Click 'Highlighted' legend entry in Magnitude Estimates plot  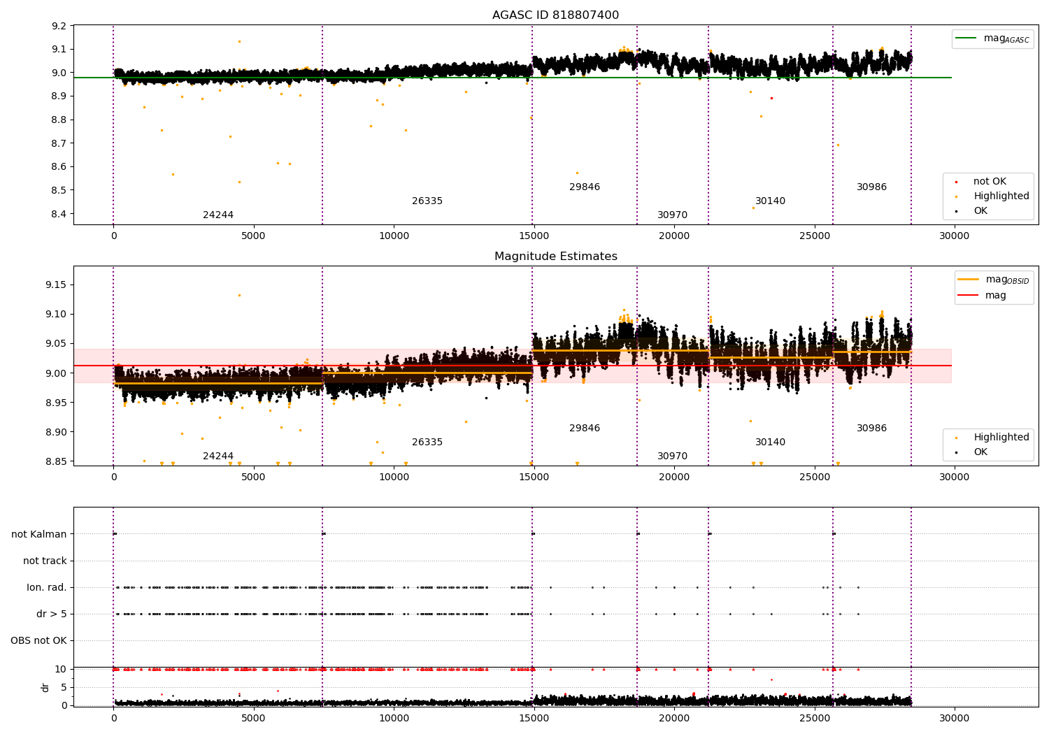pos(1001,438)
